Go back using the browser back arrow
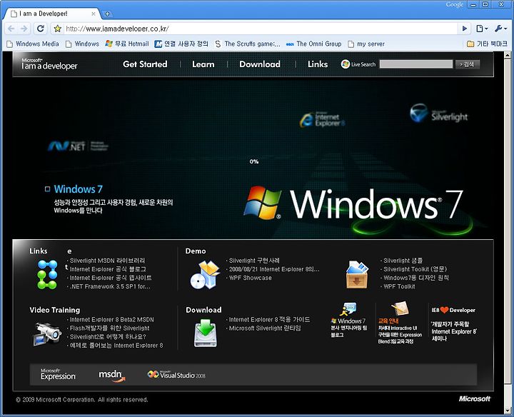The height and width of the screenshot is (417, 514). 11,29
